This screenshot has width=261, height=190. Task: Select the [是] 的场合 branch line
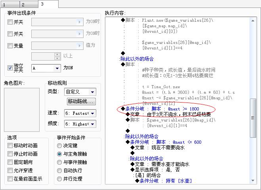[147, 175]
